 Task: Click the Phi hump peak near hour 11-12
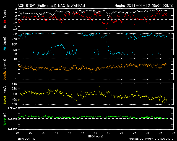[62, 45]
